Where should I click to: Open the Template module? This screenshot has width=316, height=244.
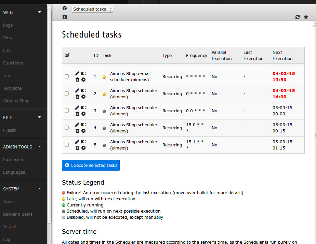(12, 88)
